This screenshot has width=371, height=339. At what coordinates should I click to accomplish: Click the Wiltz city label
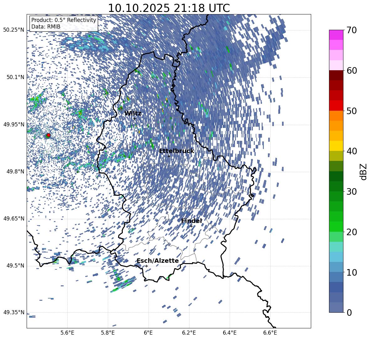point(133,114)
